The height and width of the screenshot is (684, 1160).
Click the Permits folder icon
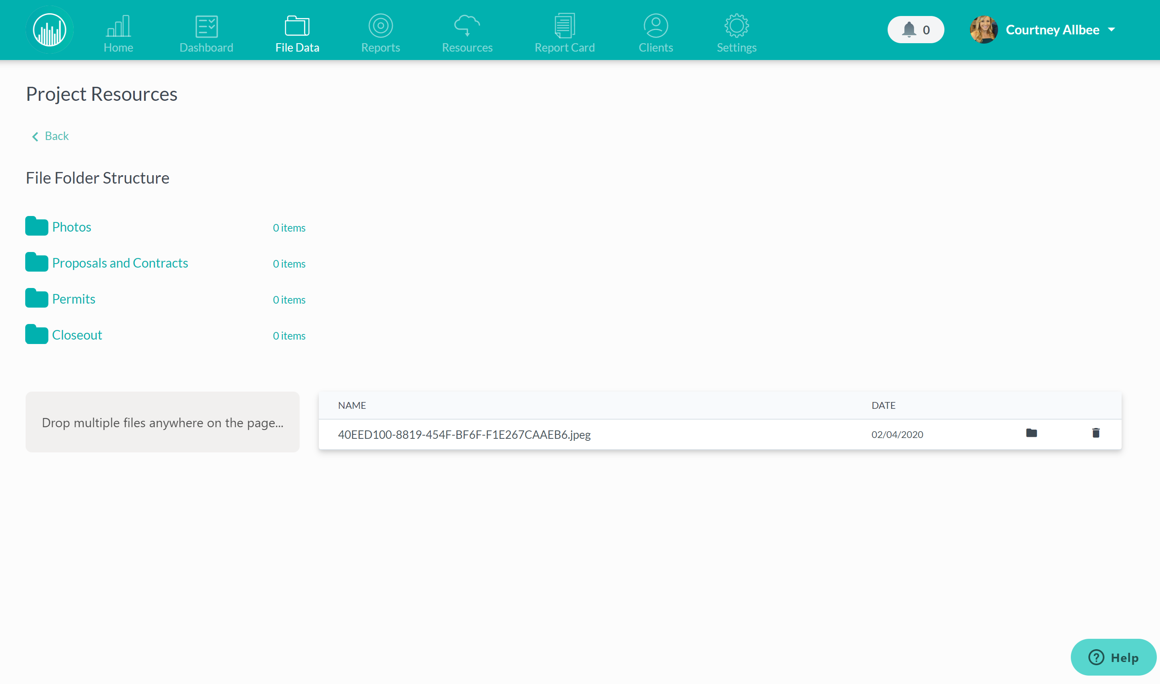point(36,298)
